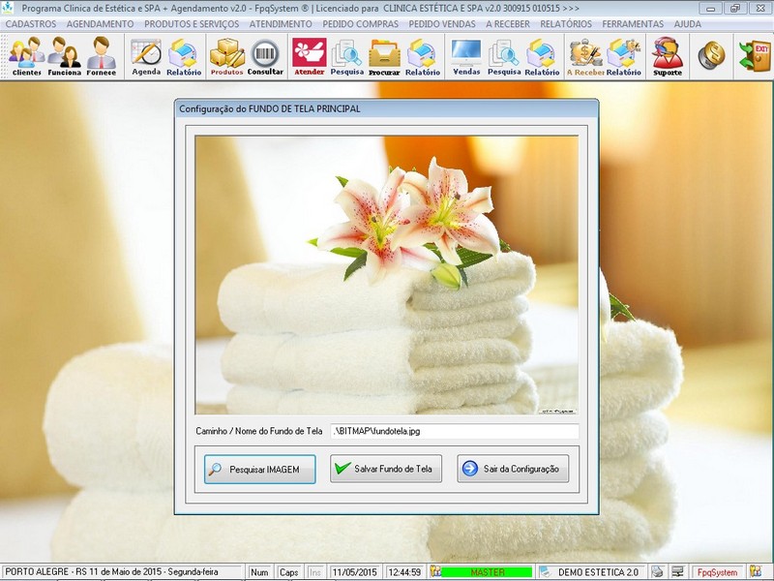Click the Num indicator in status bar
Image resolution: width=774 pixels, height=581 pixels.
(x=259, y=572)
